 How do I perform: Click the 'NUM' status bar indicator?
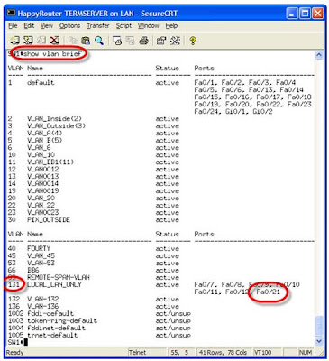coord(305,352)
